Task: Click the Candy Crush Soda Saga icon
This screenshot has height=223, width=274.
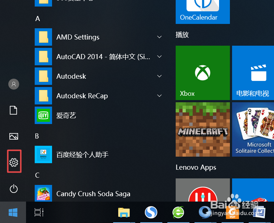Action: 43,193
